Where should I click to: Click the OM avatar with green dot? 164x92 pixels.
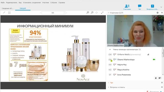click(x=110, y=60)
